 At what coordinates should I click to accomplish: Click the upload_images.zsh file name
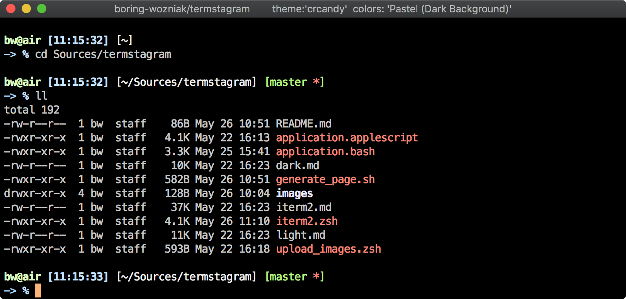[328, 249]
